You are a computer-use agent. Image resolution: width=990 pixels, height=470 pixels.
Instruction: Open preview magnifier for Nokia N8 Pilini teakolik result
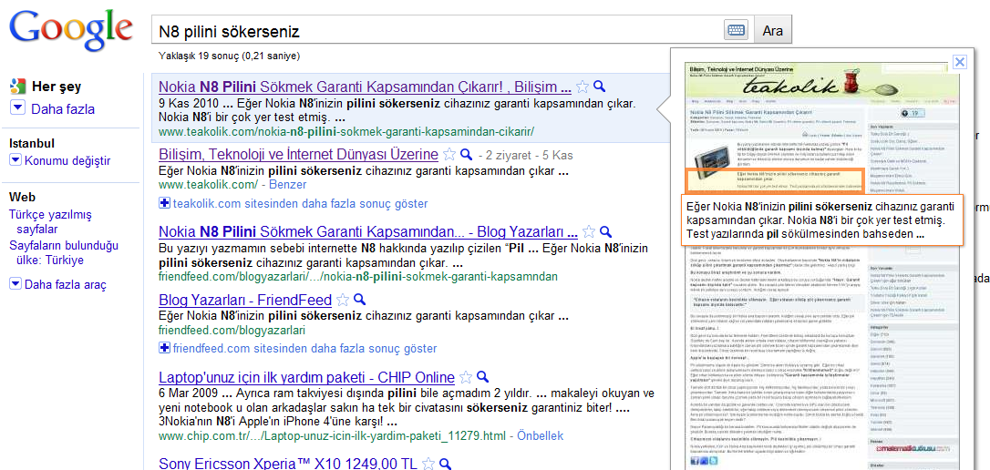pyautogui.click(x=600, y=87)
